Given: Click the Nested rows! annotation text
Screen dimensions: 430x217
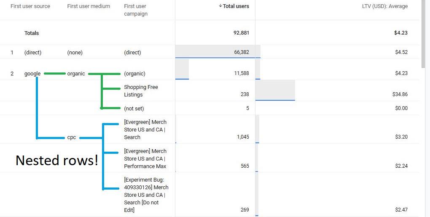Looking at the screenshot, I should click(x=56, y=160).
